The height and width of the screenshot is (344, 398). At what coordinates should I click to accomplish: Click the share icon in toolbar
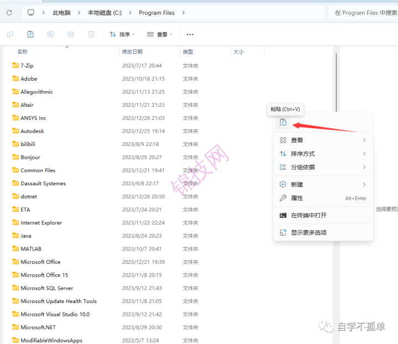click(x=71, y=34)
